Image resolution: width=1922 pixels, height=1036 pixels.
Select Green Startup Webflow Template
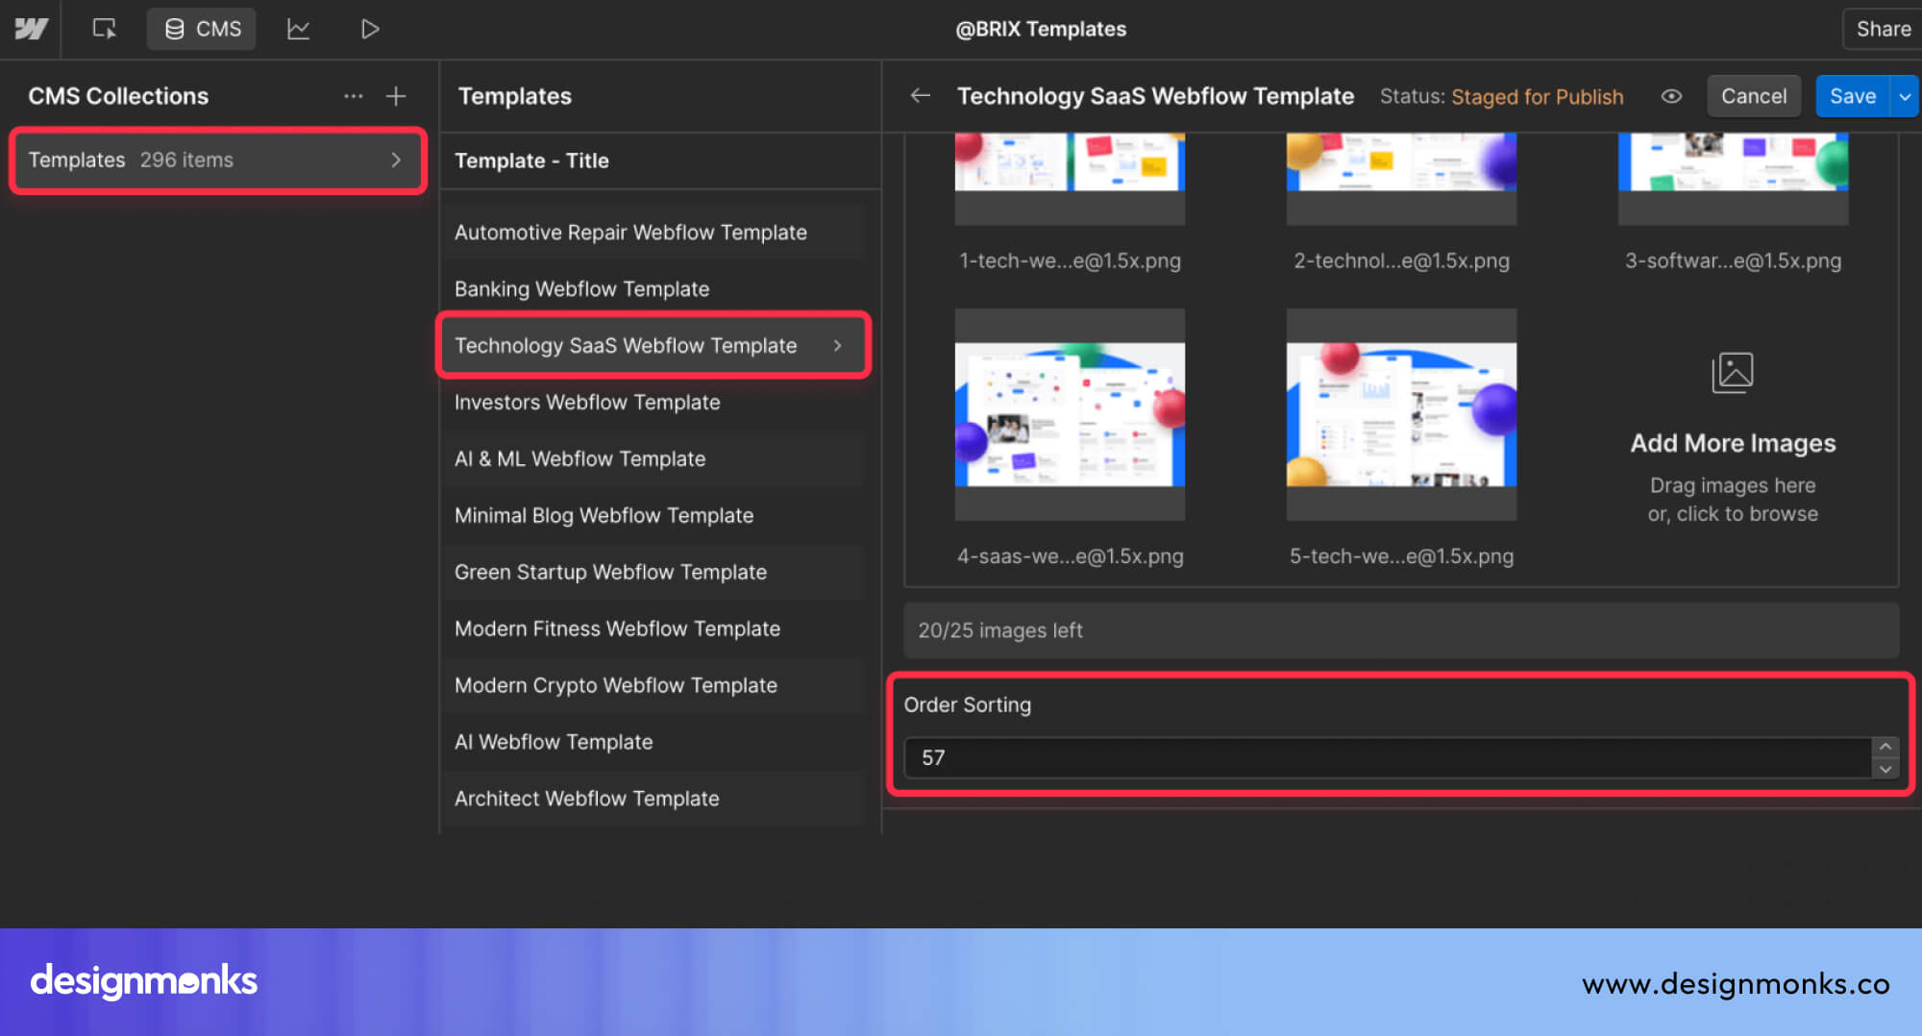pos(653,573)
